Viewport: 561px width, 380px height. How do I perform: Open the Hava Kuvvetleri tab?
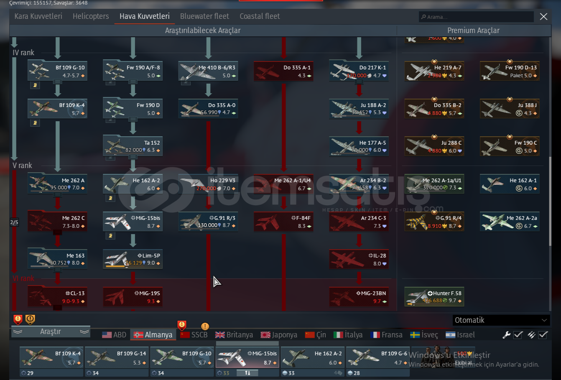tap(145, 16)
